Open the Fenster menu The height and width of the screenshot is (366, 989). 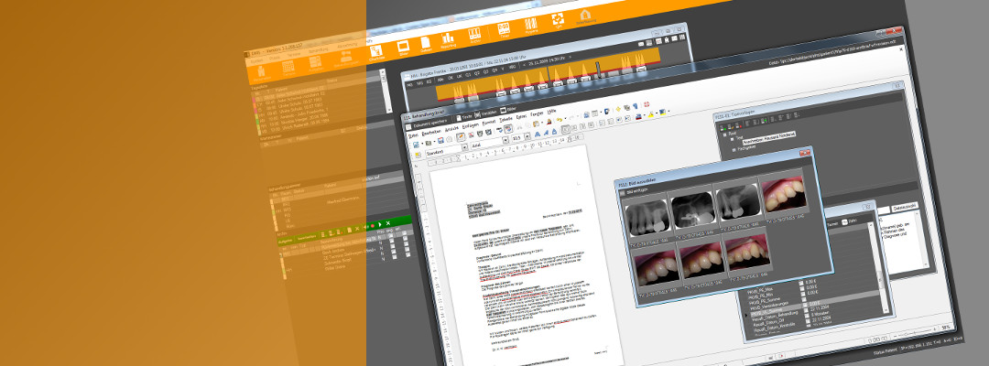coord(537,114)
